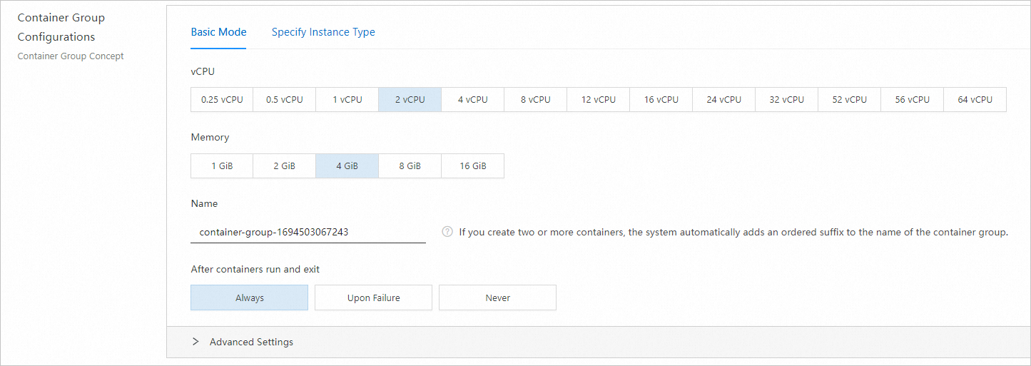This screenshot has width=1031, height=366.
Task: Select 12 vCPU option
Action: (599, 100)
